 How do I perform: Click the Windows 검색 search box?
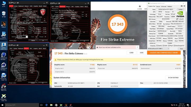(22, 105)
